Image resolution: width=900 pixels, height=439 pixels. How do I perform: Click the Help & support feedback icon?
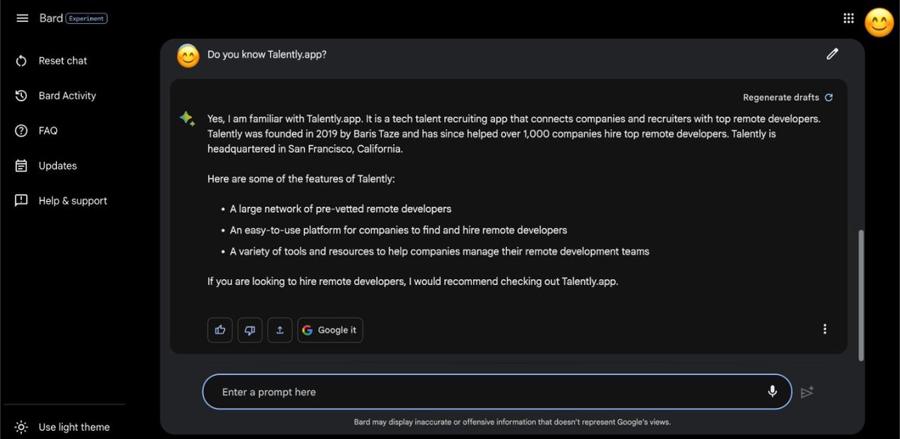click(x=22, y=200)
